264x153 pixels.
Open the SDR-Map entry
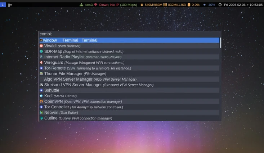coord(129,51)
